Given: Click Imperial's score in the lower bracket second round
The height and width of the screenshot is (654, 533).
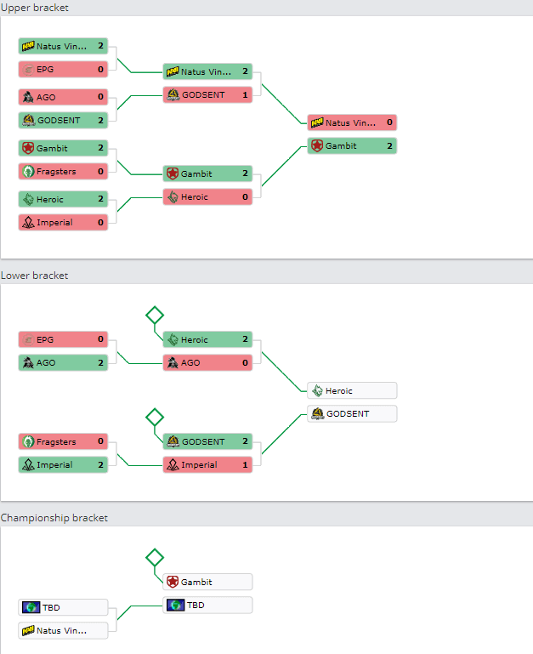Looking at the screenshot, I should (x=245, y=464).
